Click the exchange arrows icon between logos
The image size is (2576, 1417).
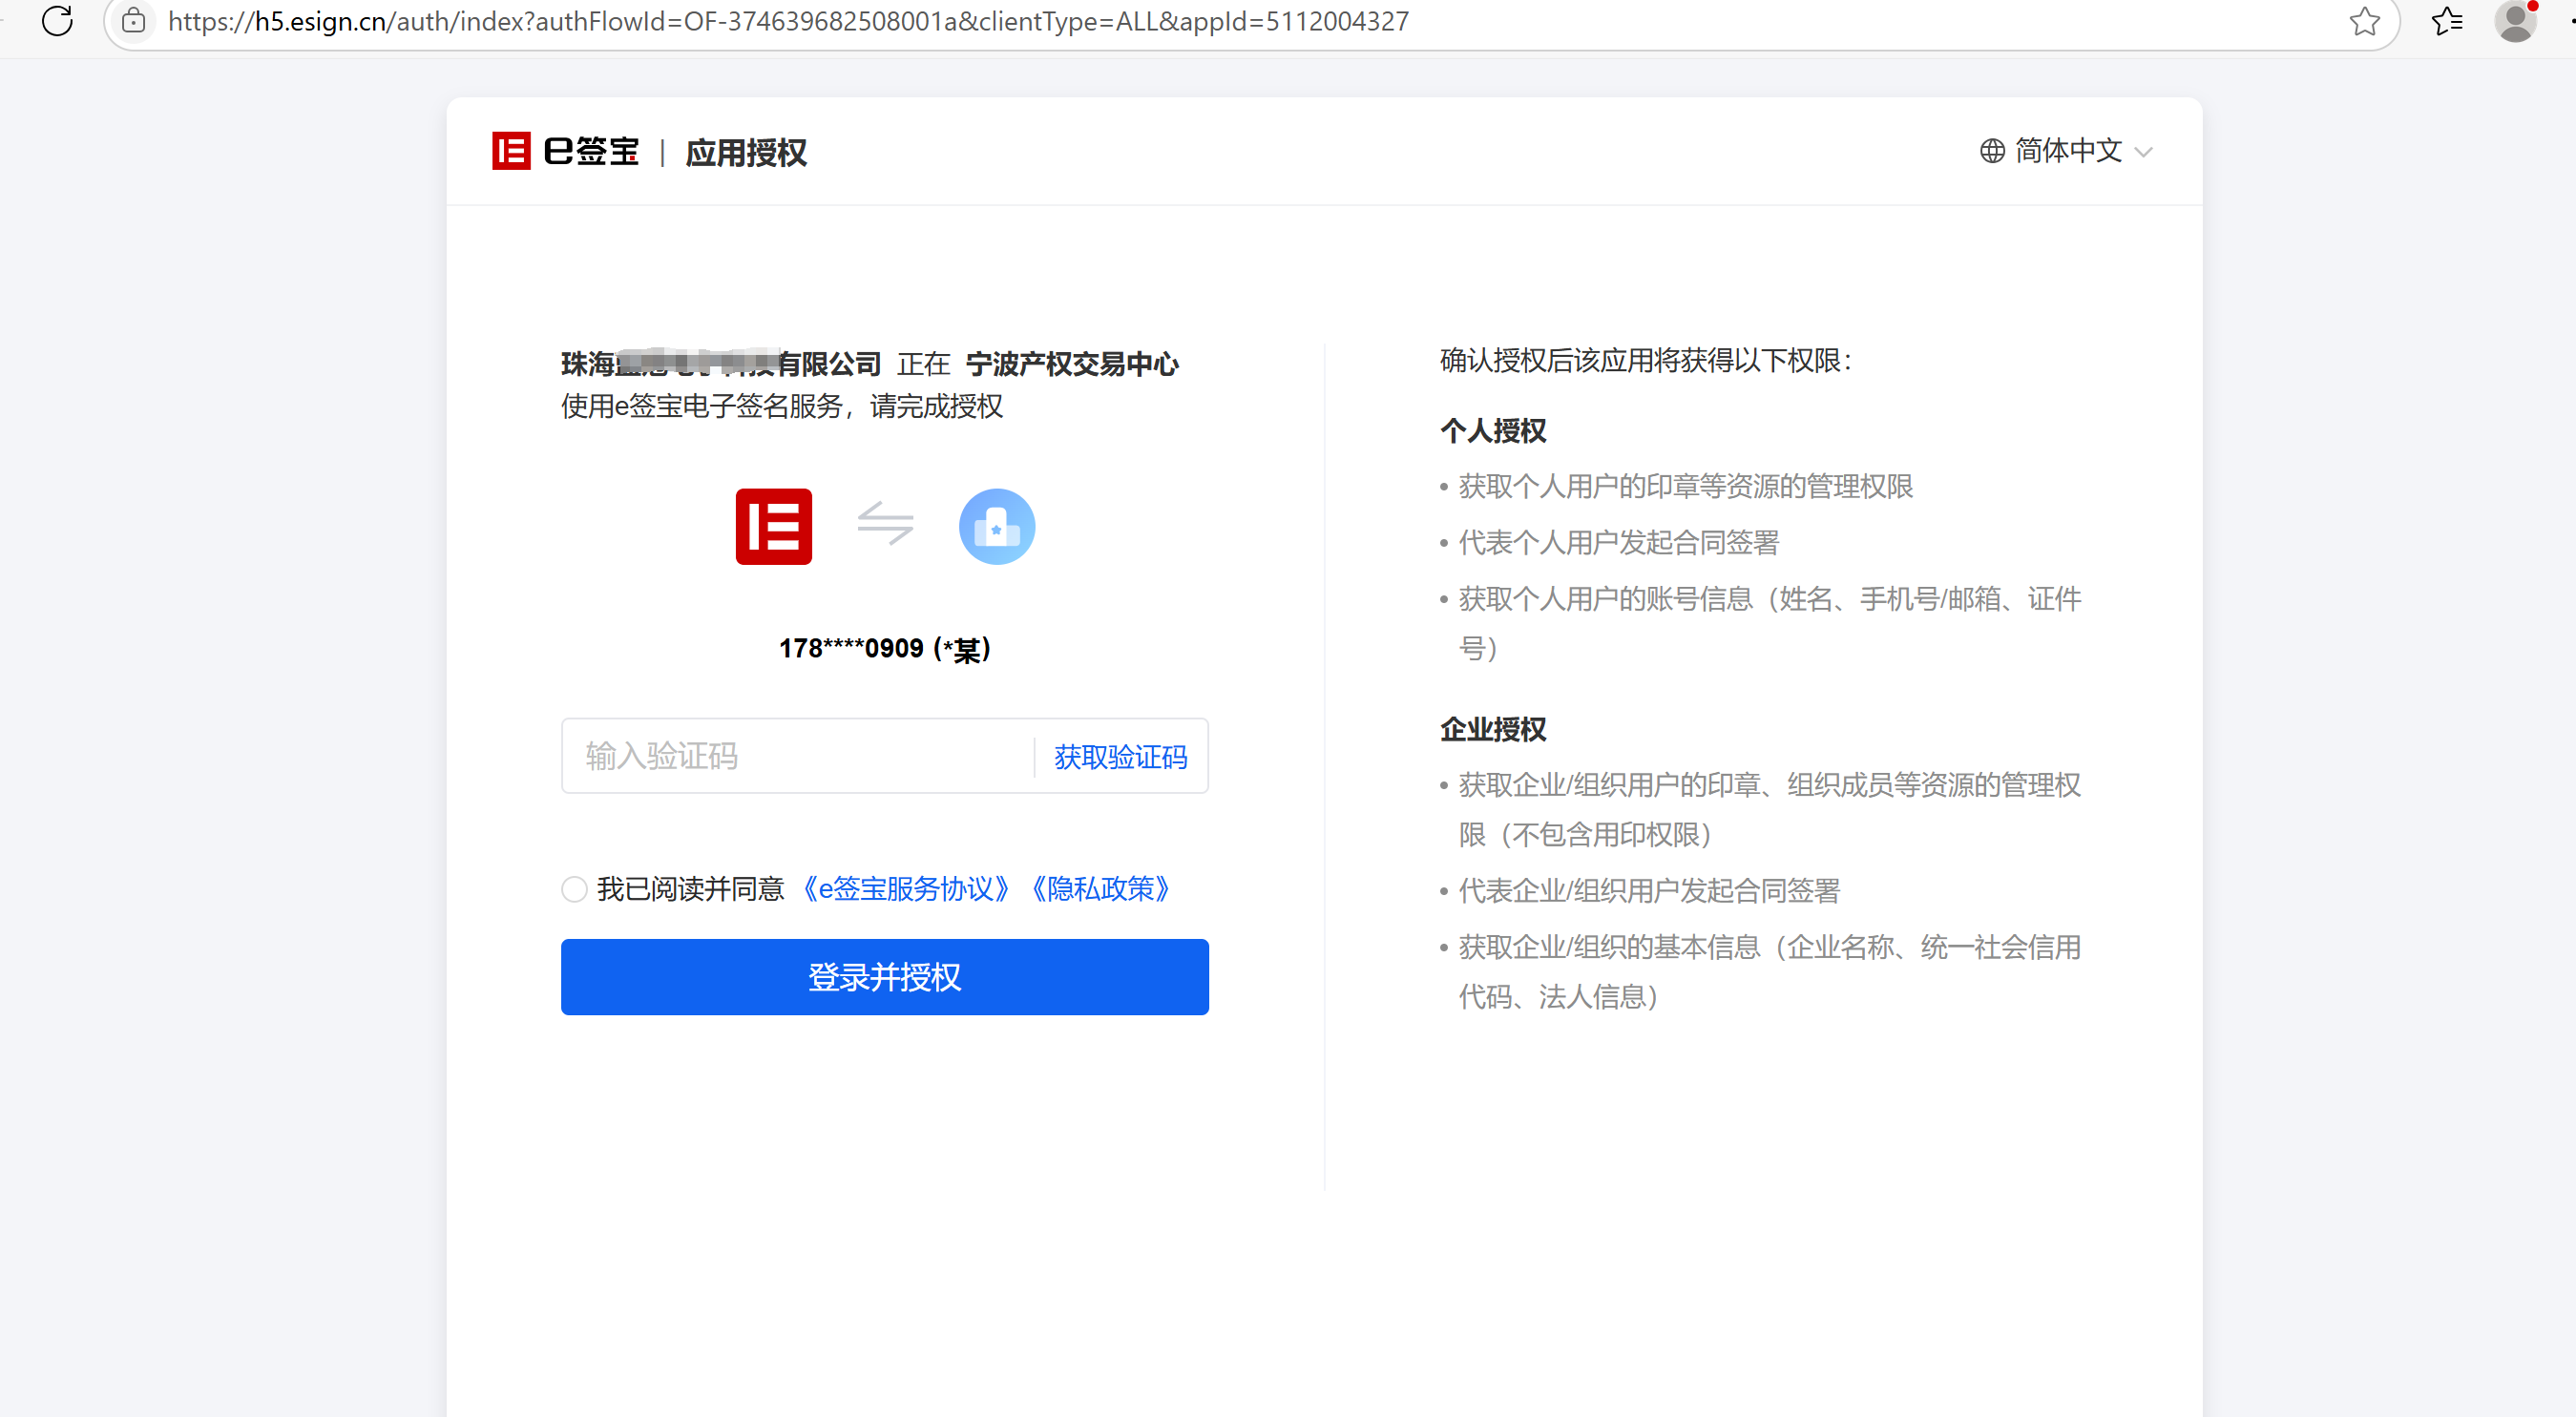(x=885, y=523)
